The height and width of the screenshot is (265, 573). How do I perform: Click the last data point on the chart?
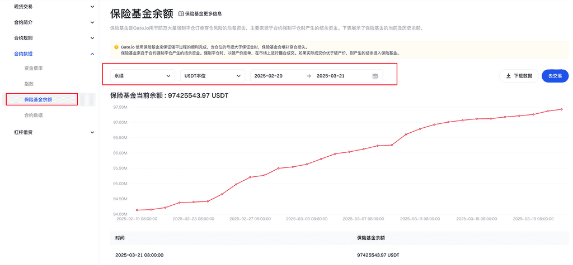point(561,109)
